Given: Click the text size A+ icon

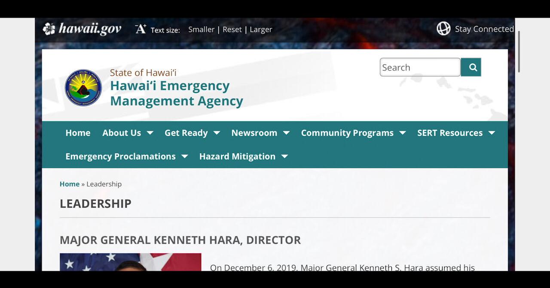Looking at the screenshot, I should tap(141, 29).
